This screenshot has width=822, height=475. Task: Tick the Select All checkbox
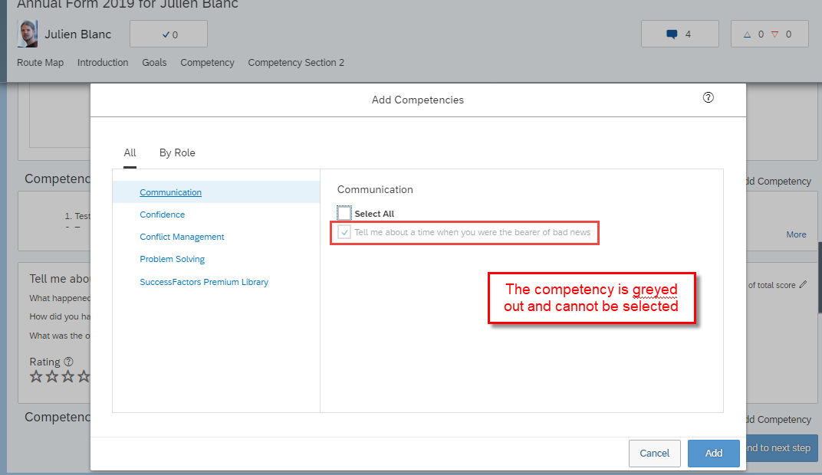pos(344,213)
